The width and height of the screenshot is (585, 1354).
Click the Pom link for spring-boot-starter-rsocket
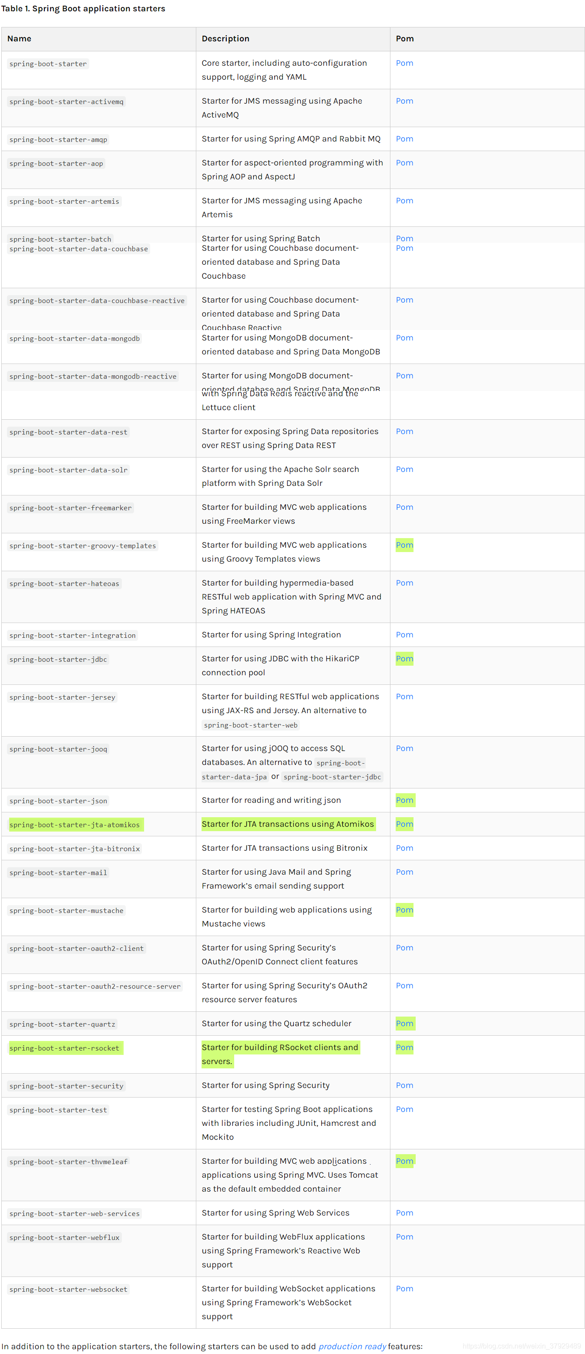pyautogui.click(x=404, y=1047)
